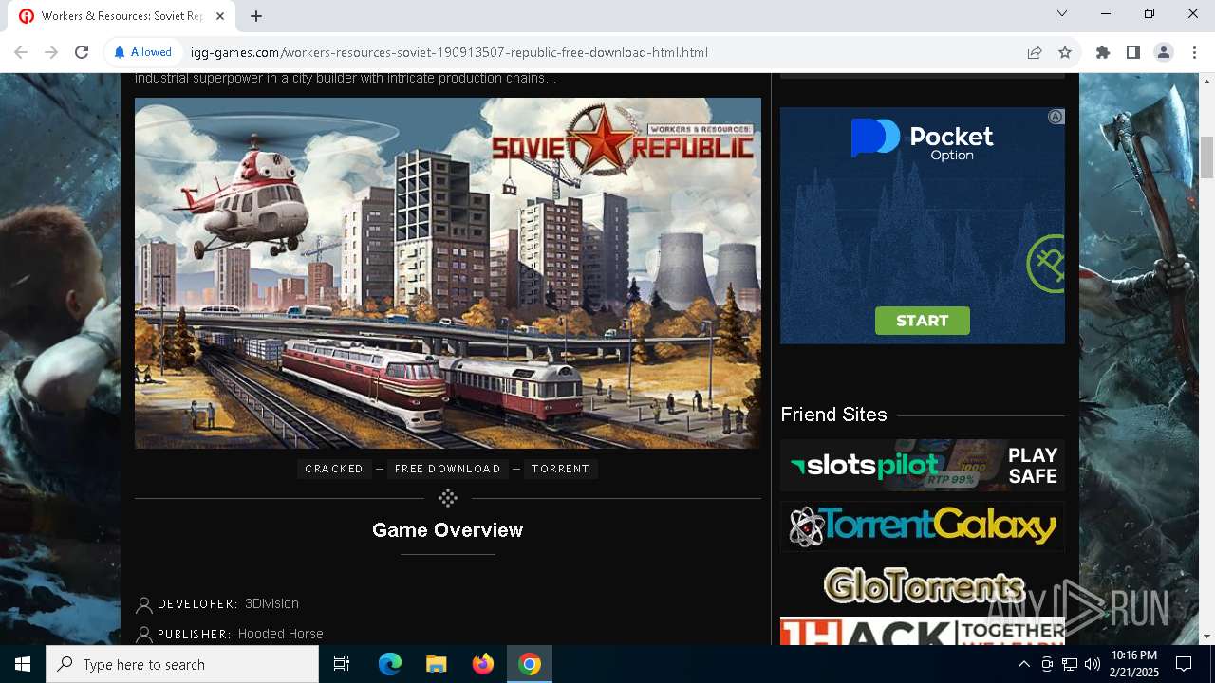Reload the current page

[x=82, y=52]
